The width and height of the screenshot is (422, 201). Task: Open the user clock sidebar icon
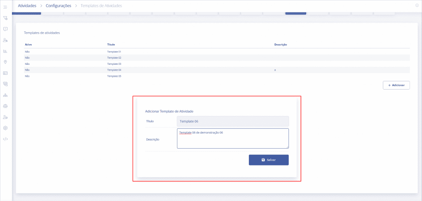(5, 40)
